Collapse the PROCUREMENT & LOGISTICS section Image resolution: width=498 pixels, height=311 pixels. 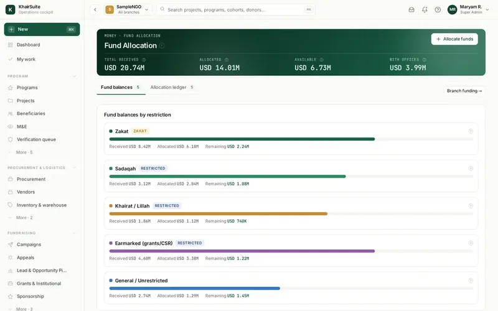pyautogui.click(x=74, y=167)
